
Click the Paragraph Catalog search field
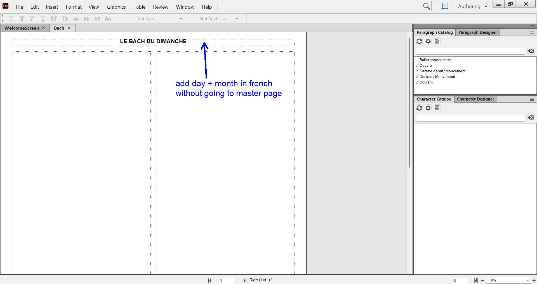point(470,51)
